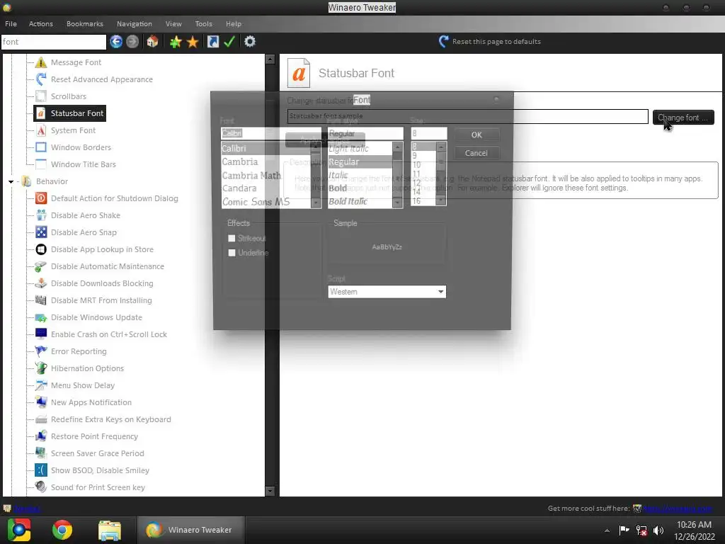The image size is (725, 544).
Task: Select Sound for Print Screen key
Action: coord(98,487)
